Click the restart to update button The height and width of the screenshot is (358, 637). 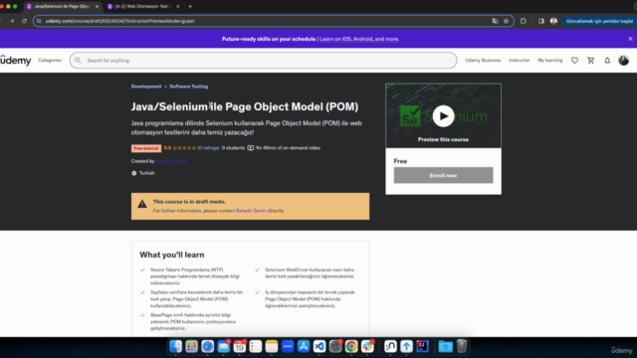pos(599,21)
